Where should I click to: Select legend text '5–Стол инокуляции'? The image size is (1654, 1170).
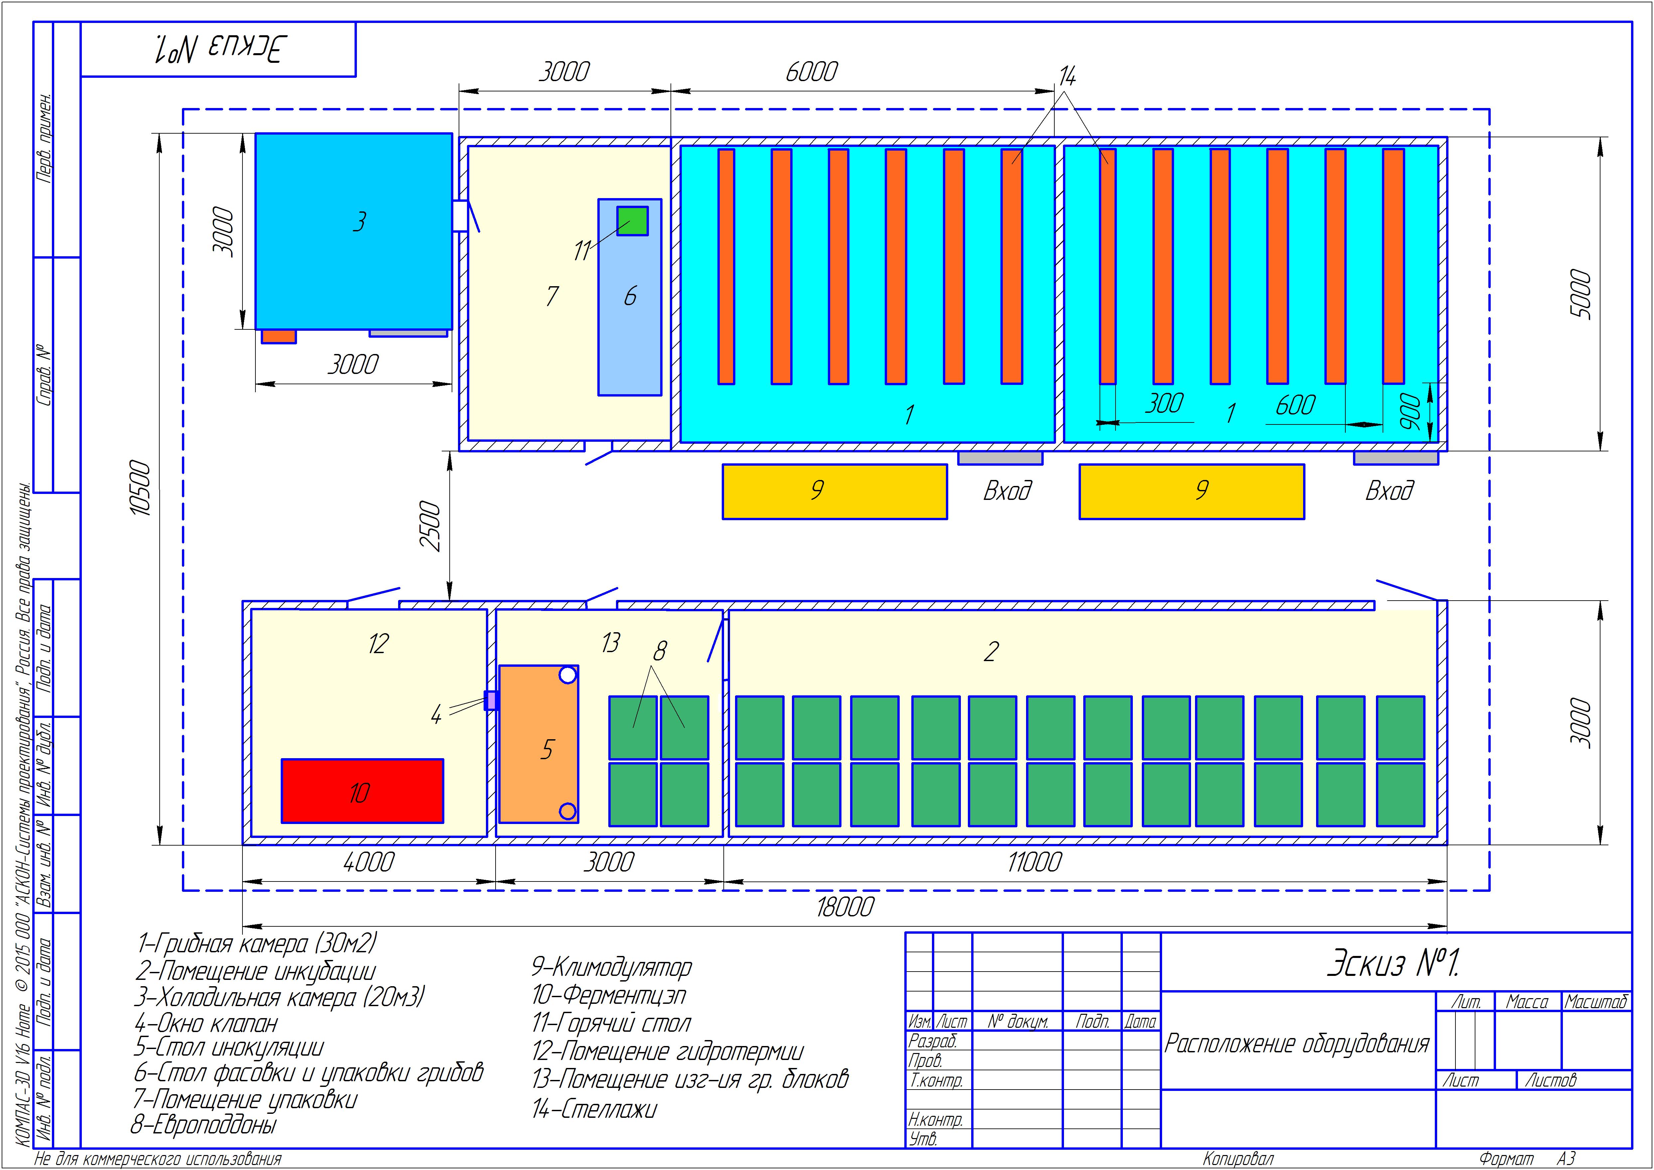[x=228, y=1047]
